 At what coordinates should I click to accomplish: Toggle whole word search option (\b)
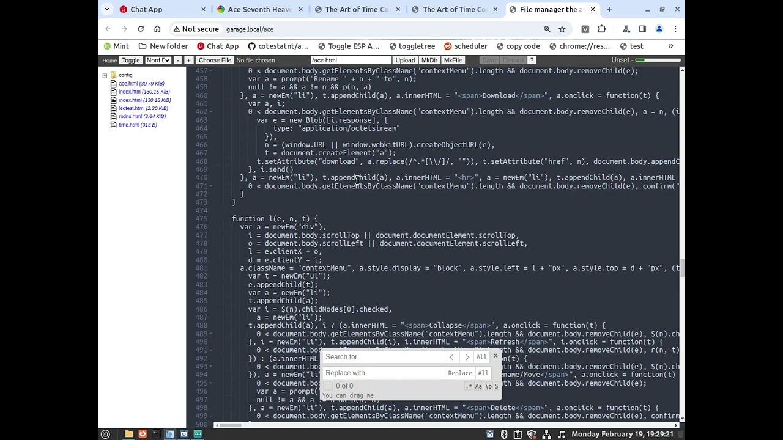(488, 386)
